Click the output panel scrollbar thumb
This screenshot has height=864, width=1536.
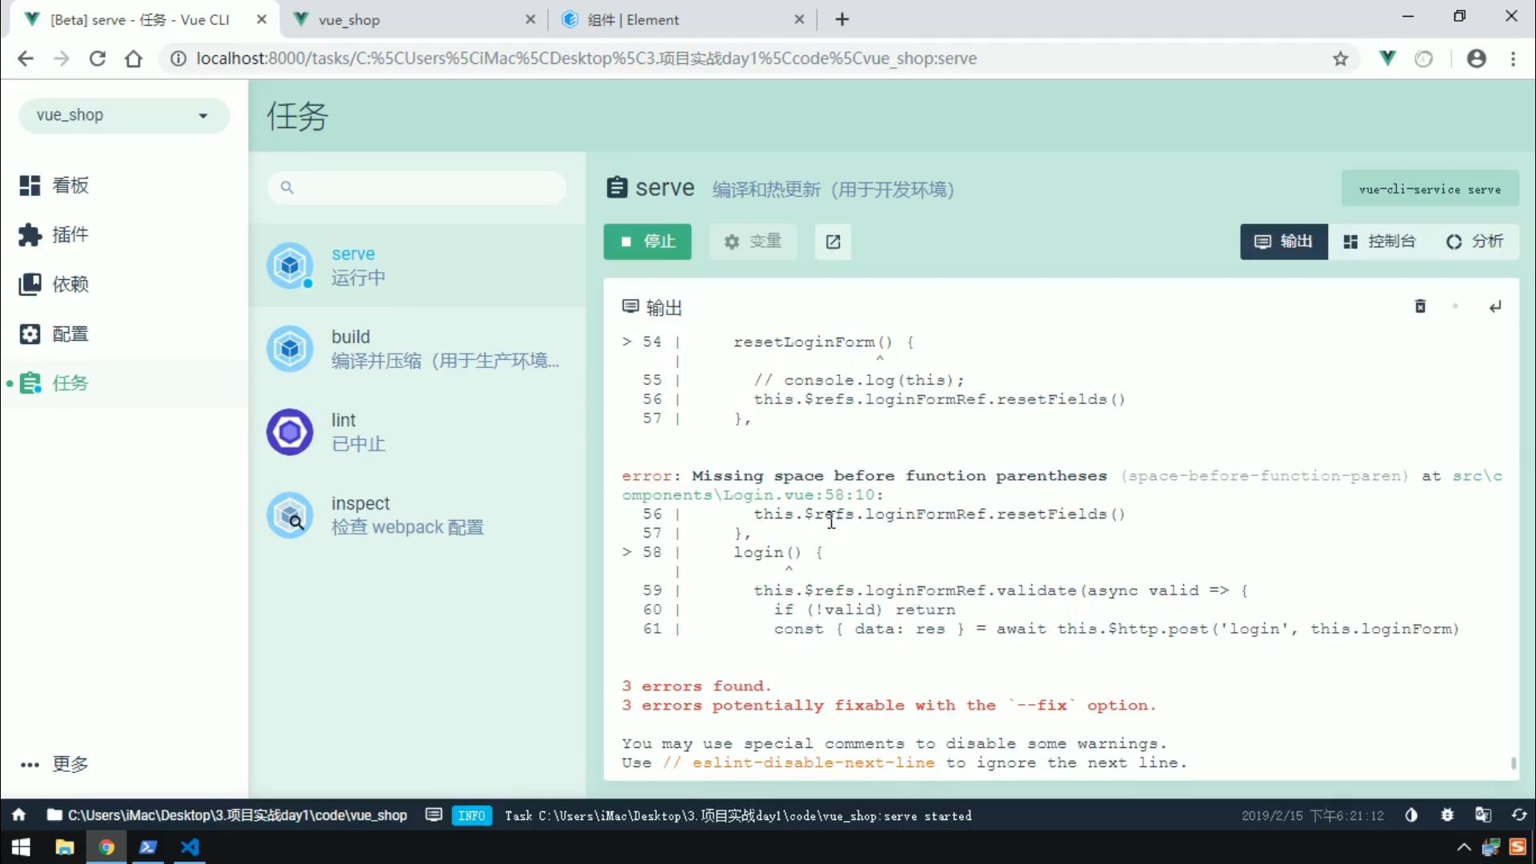pyautogui.click(x=1514, y=763)
